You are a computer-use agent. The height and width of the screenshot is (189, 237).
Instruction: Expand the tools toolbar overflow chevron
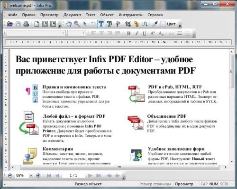point(180,26)
